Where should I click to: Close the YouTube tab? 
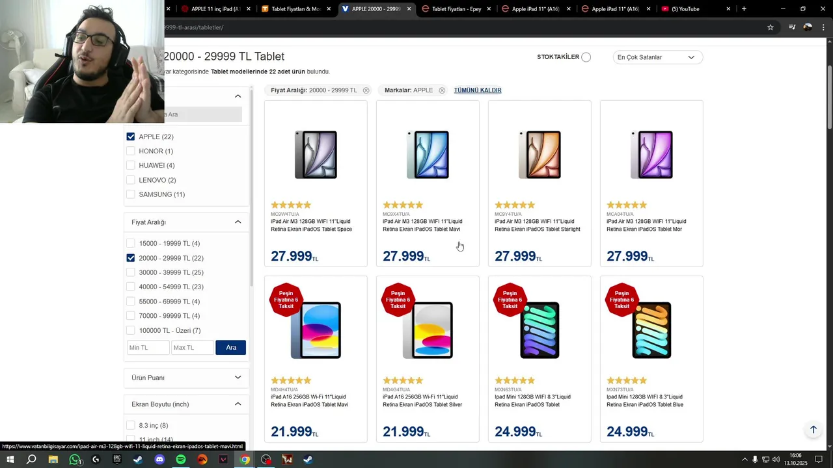[x=728, y=9]
